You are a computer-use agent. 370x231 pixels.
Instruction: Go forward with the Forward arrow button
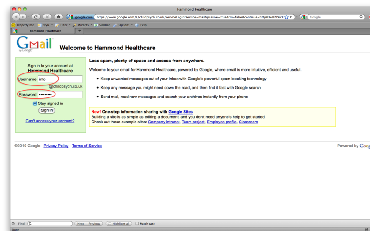[23, 17]
